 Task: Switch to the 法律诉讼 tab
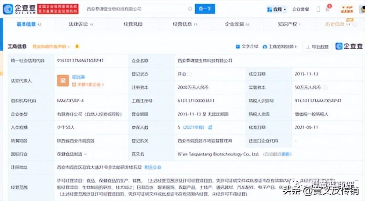click(x=81, y=24)
